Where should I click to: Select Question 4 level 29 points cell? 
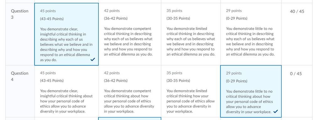251,91
